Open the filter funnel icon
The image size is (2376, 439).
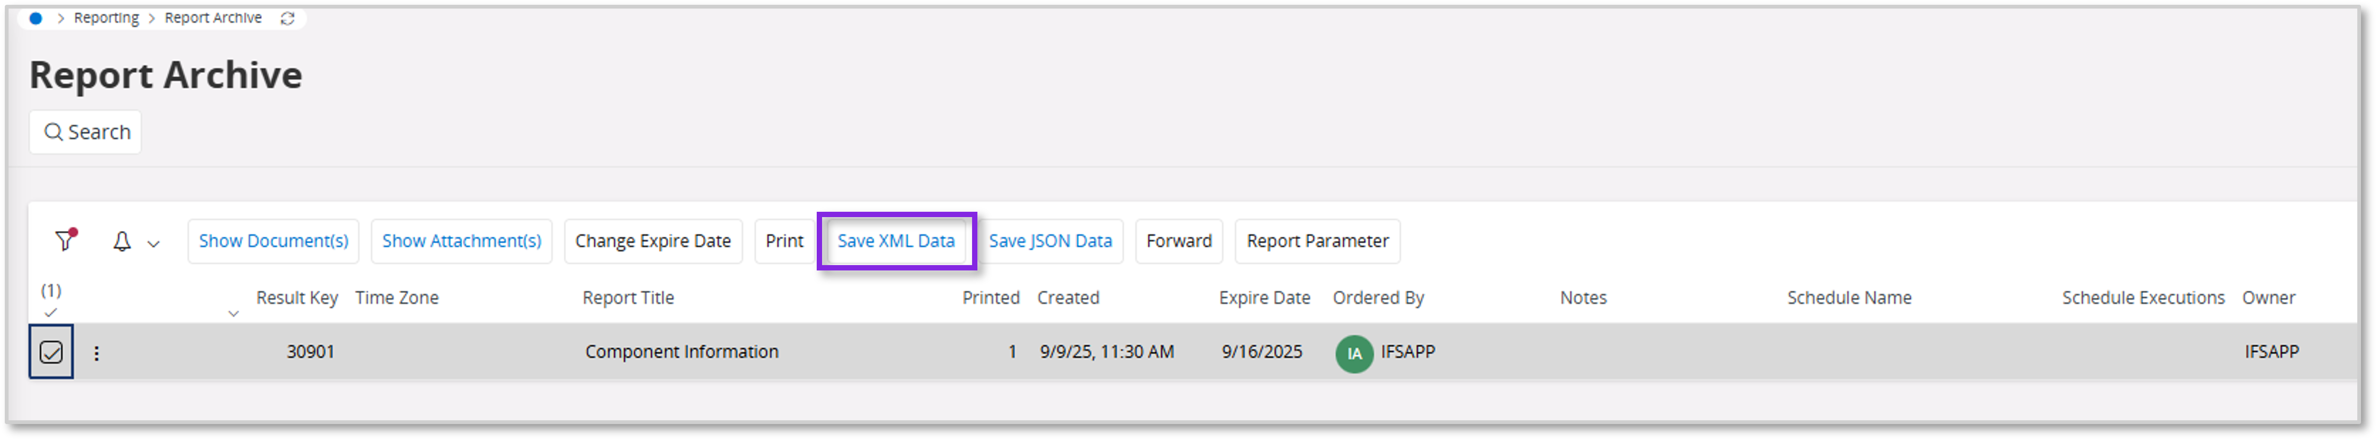pyautogui.click(x=65, y=241)
